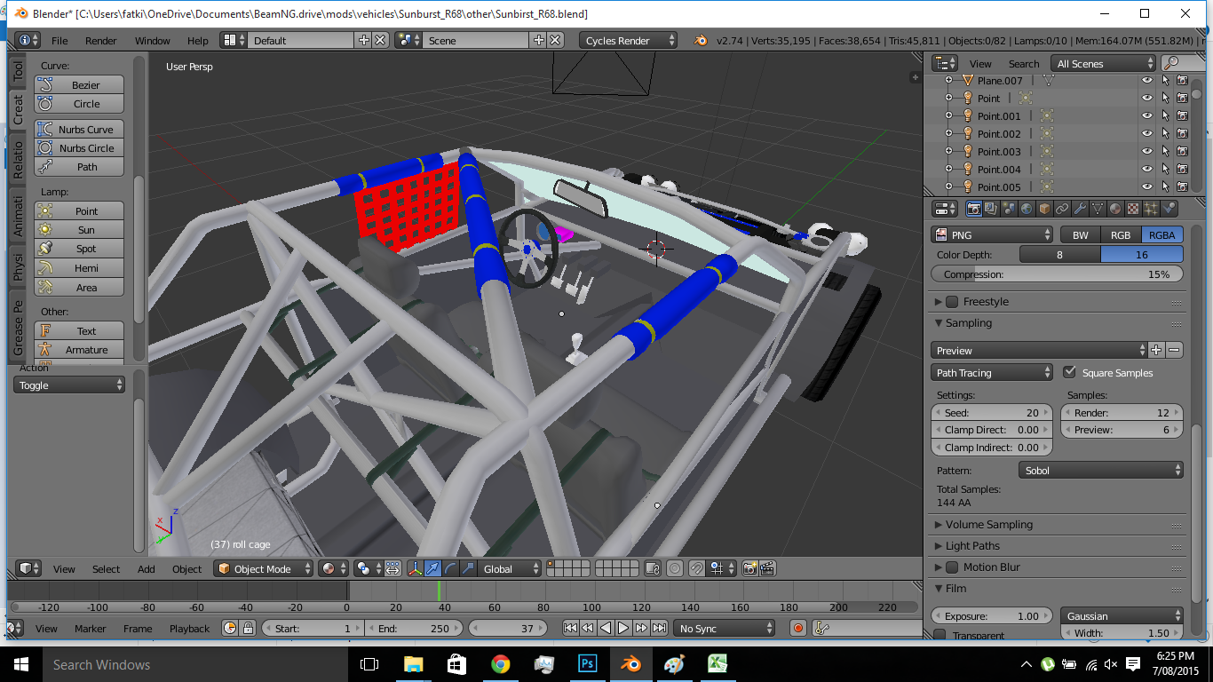Uncheck the Square Samples checkbox

click(x=1069, y=373)
